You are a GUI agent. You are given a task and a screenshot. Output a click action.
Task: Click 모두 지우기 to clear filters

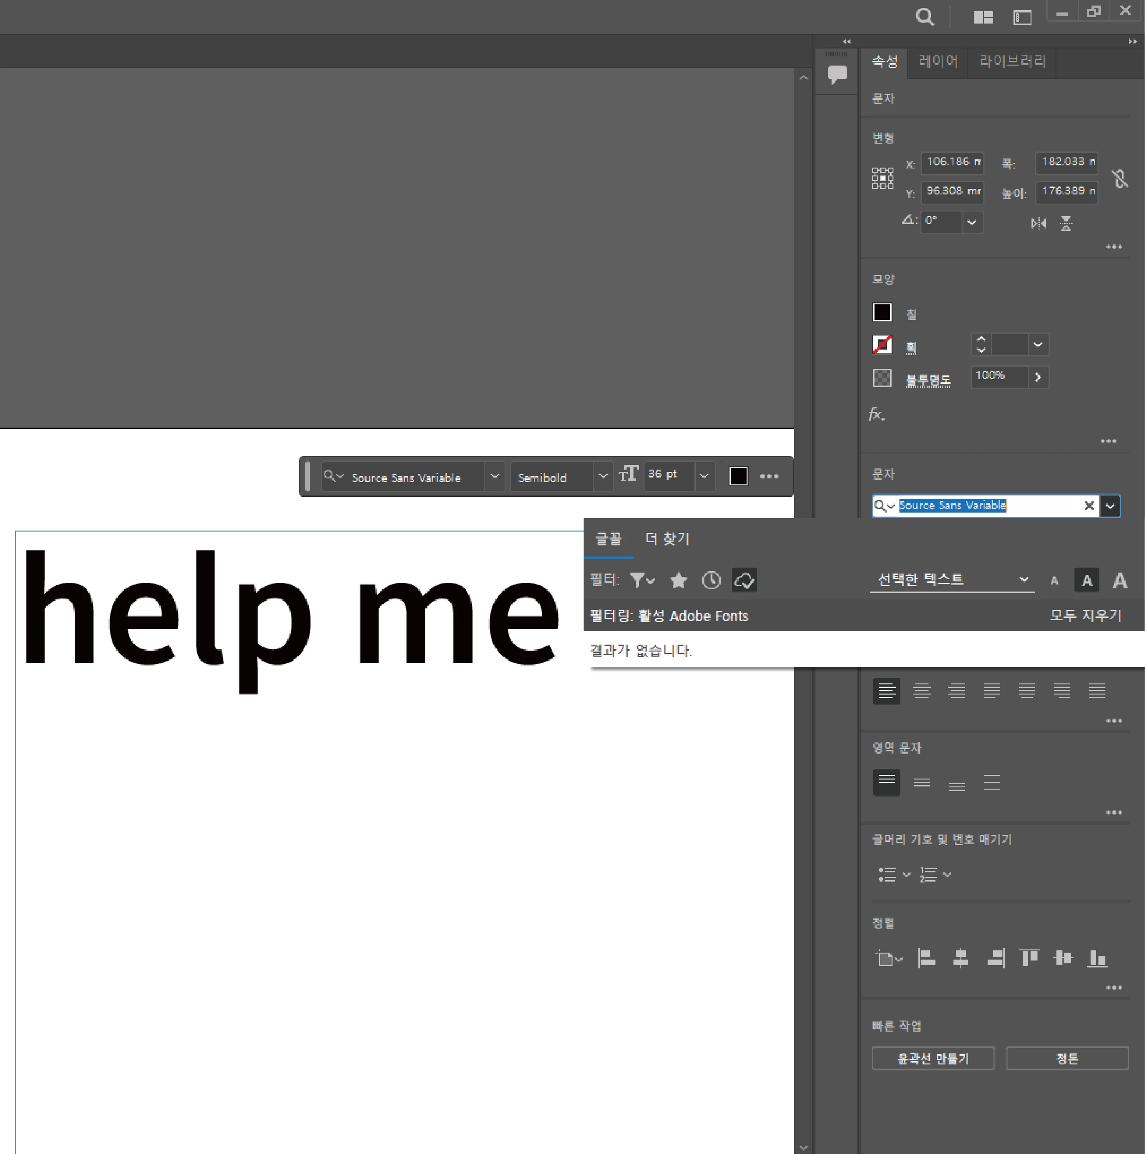point(1085,616)
